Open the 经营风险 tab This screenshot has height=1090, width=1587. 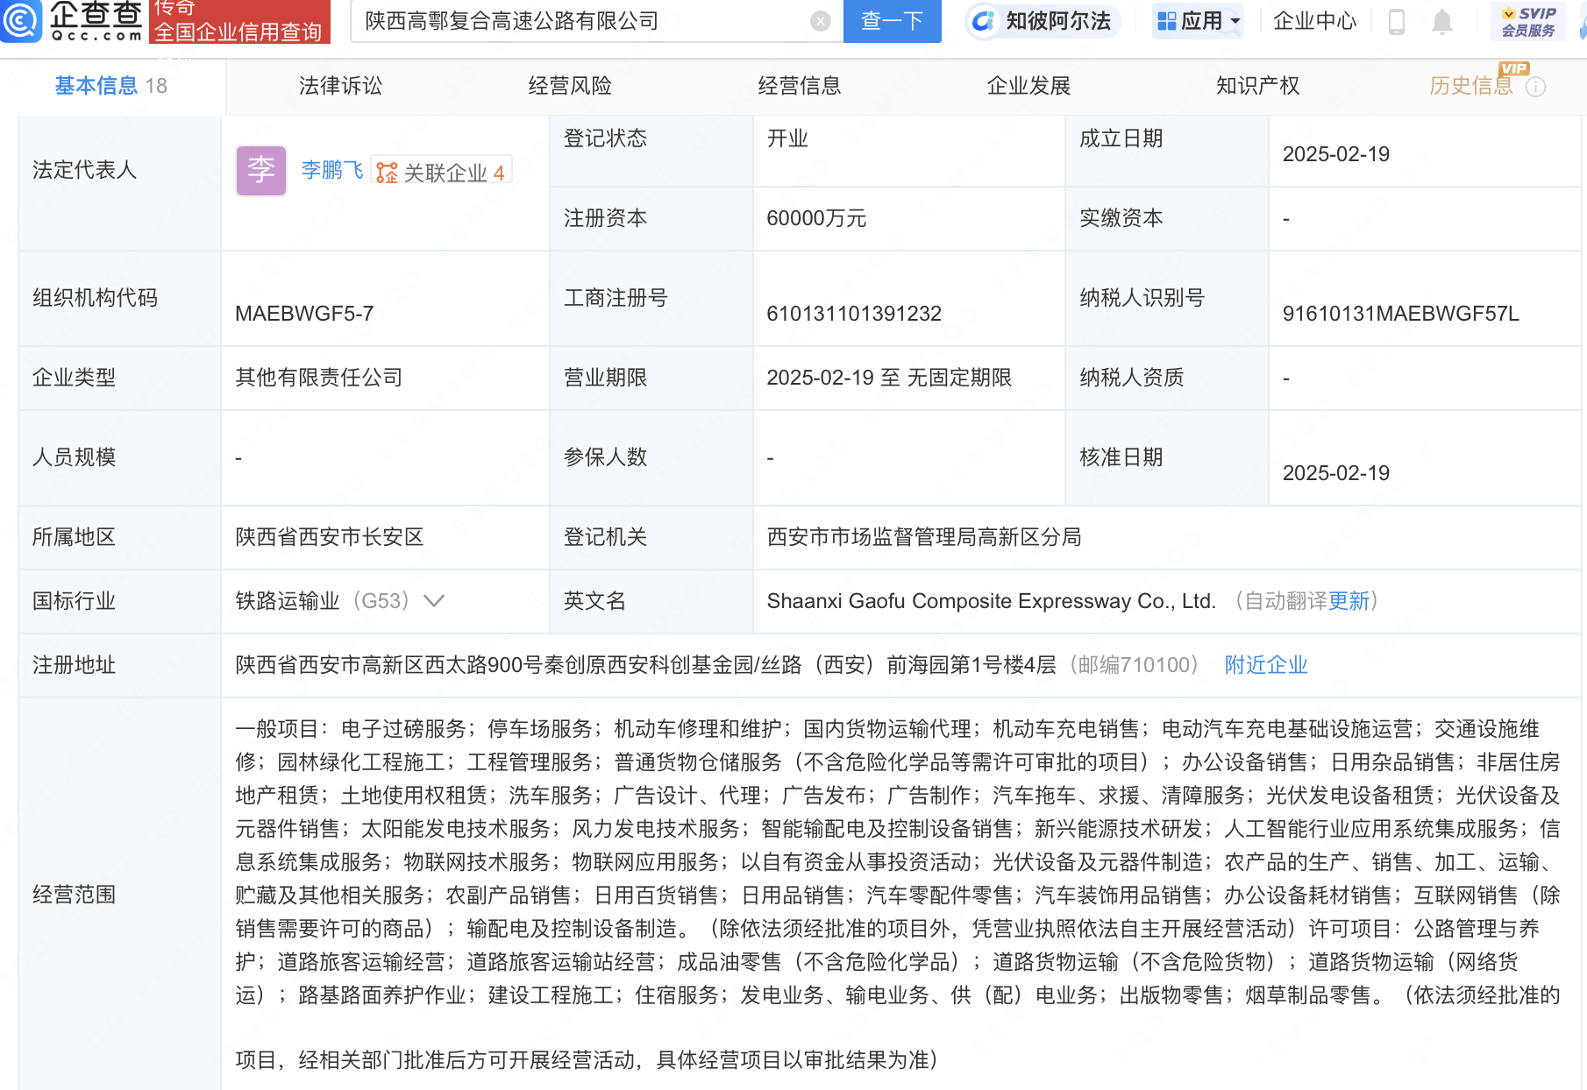[x=570, y=86]
